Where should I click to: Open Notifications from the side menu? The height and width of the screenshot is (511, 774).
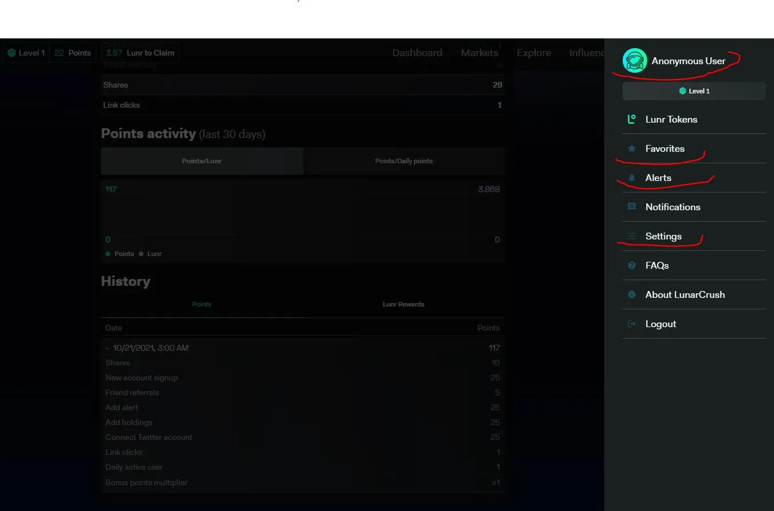[694, 207]
